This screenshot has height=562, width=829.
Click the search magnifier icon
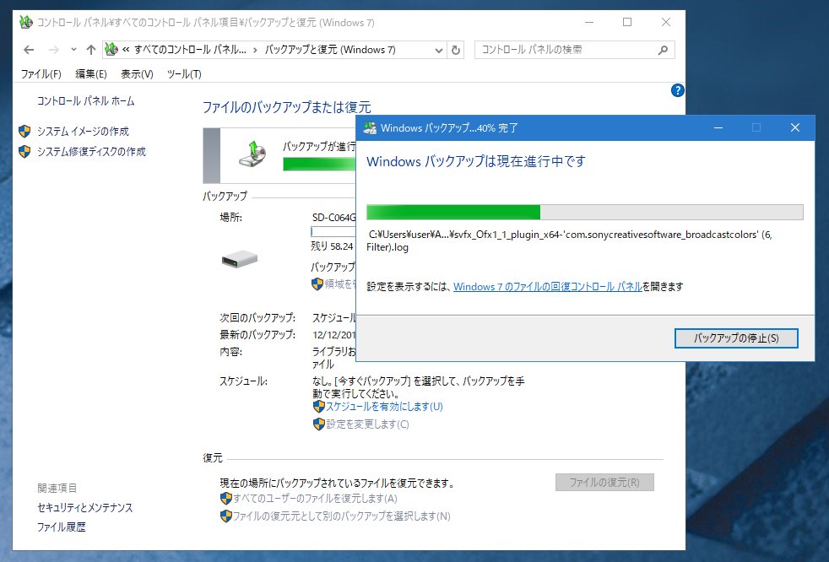tap(663, 50)
